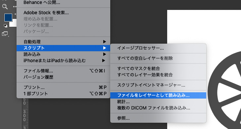Expand the 自動処理 submenu
The height and width of the screenshot is (129, 241).
coord(63,42)
